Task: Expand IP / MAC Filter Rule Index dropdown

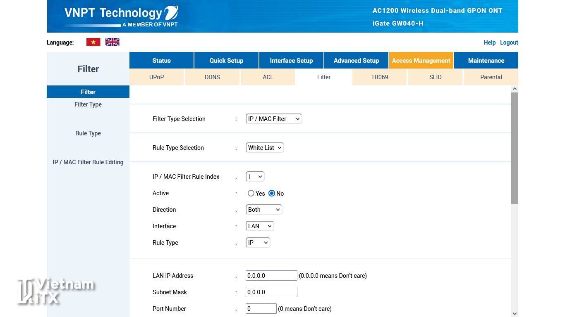Action: coord(255,177)
